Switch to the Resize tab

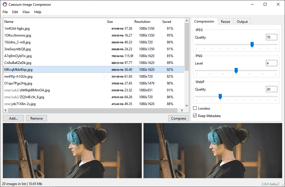pyautogui.click(x=225, y=22)
